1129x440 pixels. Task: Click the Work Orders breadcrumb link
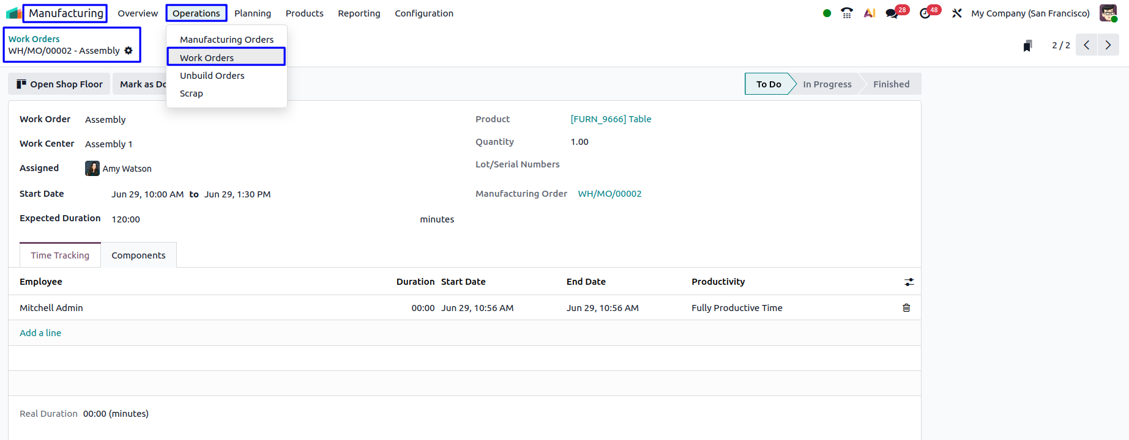pyautogui.click(x=34, y=38)
